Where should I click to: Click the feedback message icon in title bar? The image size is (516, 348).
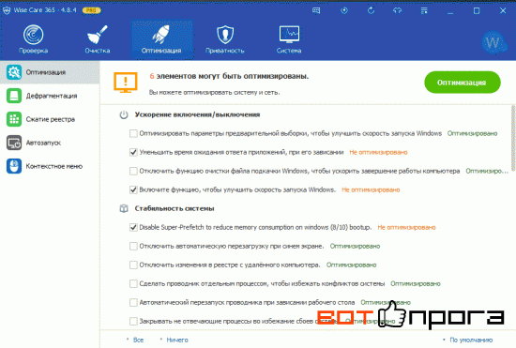pos(316,10)
